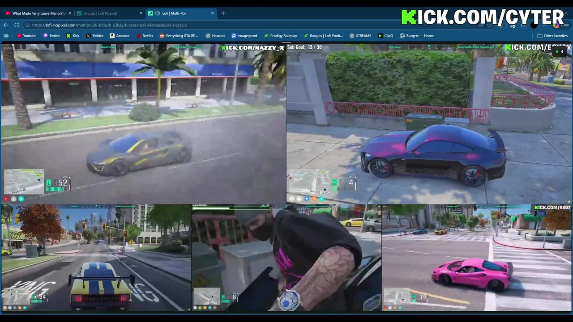573x322 pixels.
Task: Mute audio on the Lofi Multi-Pov tab
Action: click(x=157, y=13)
